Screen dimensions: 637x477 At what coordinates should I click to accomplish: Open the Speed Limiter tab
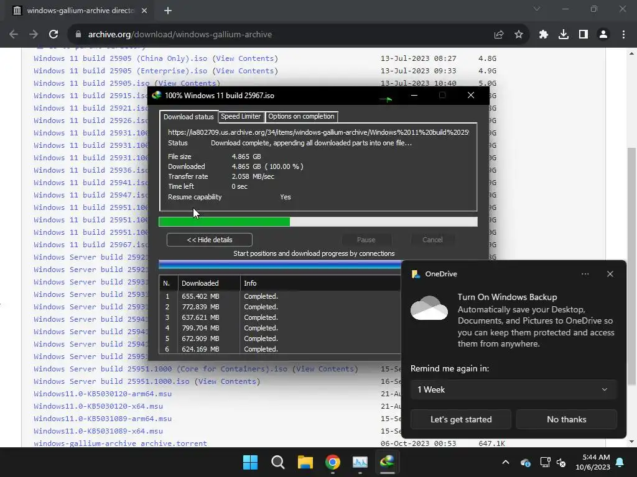tap(241, 116)
